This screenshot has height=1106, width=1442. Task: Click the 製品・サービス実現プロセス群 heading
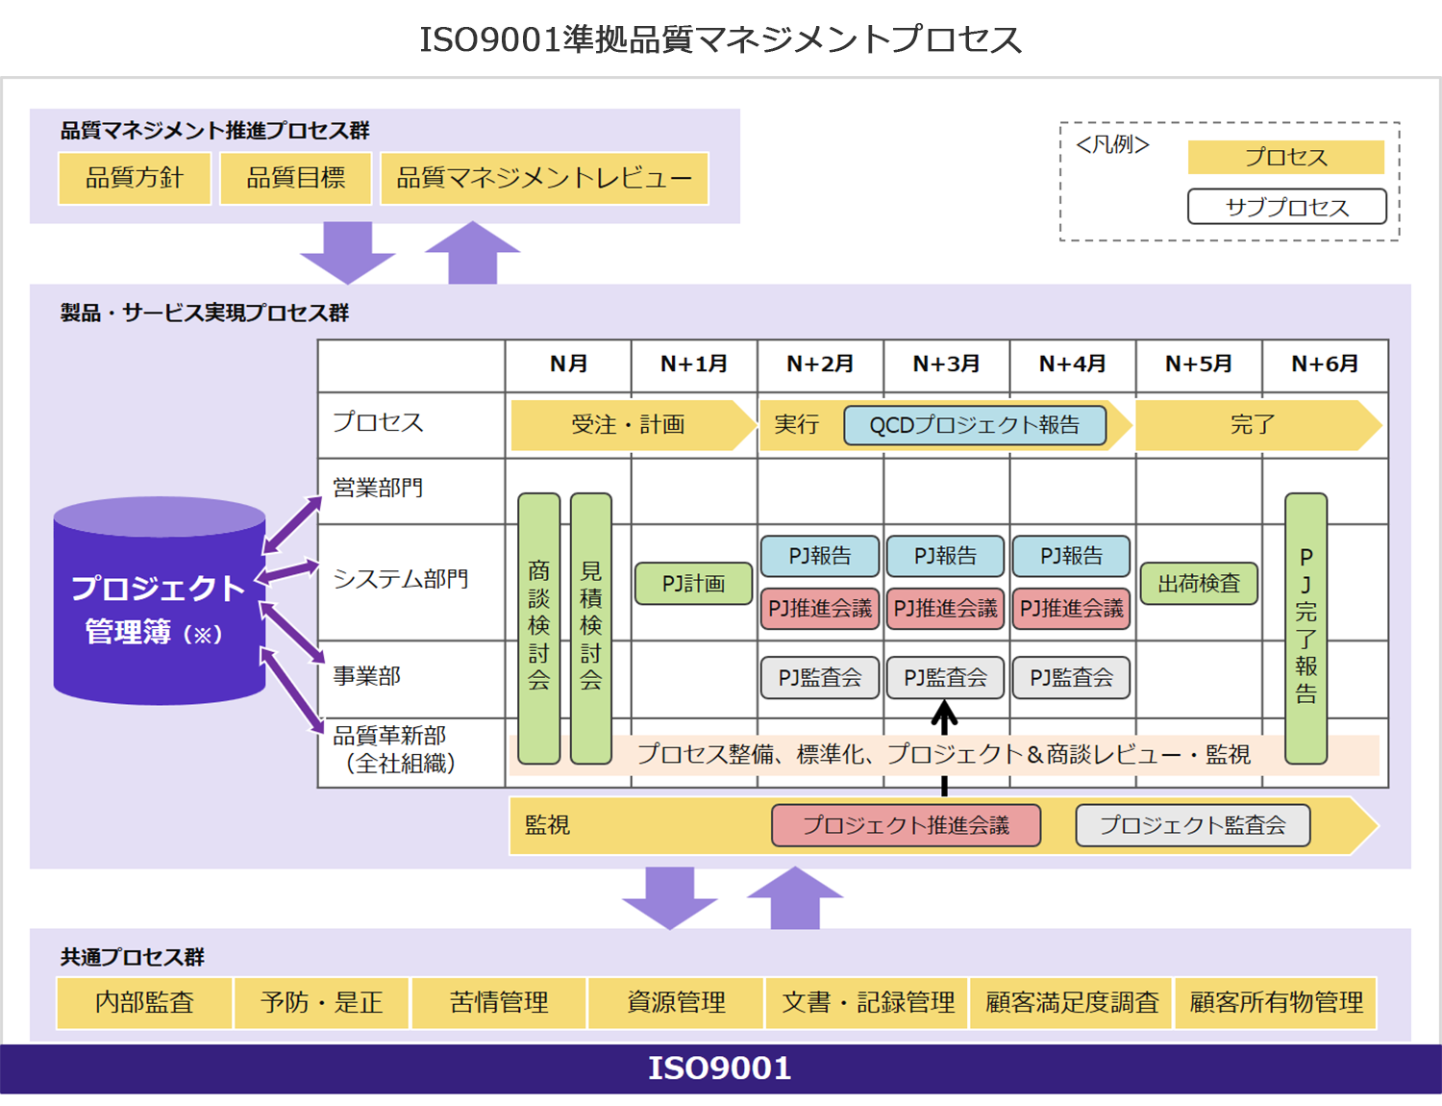coord(205,313)
